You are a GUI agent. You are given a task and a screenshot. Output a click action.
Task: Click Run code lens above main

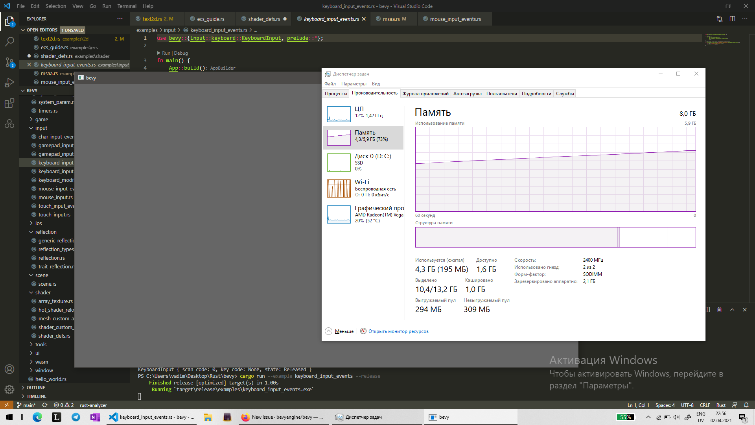(166, 53)
